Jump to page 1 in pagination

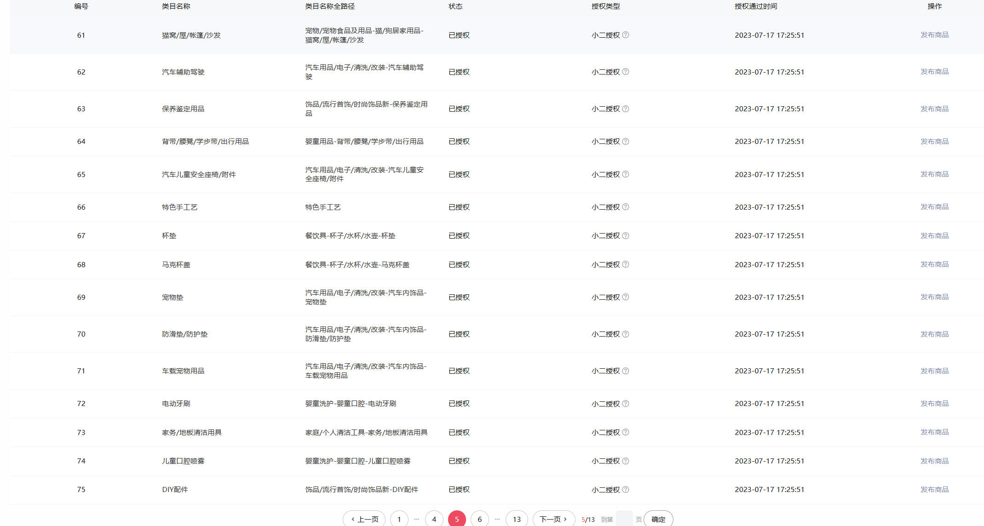point(399,519)
